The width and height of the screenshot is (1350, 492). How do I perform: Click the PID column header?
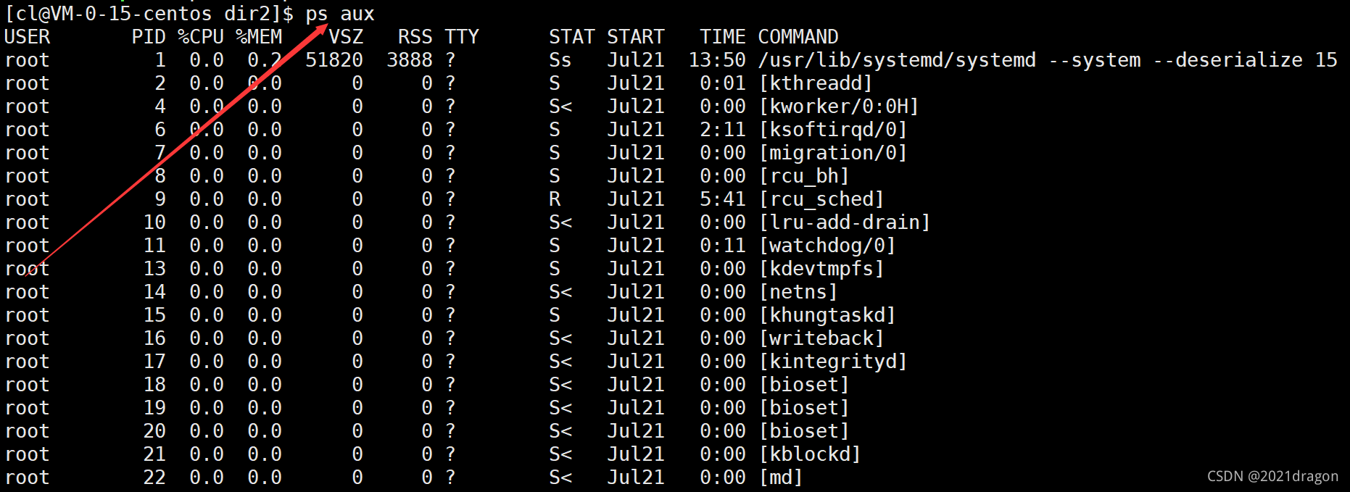[149, 37]
